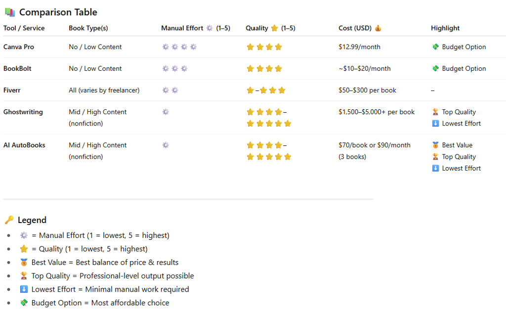Viewport: 506px width, 315px height.
Task: Click the Budget Option money icon in Canva Pro row
Action: click(435, 47)
